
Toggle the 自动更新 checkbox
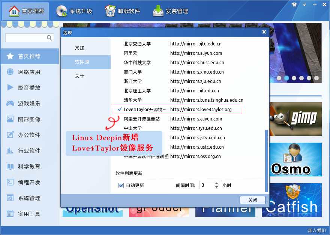coord(121,185)
